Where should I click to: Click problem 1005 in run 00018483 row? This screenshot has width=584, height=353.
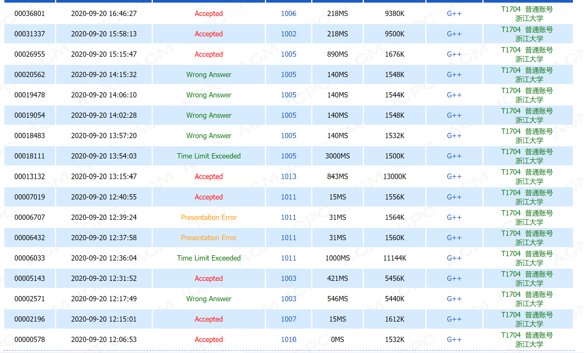(289, 136)
